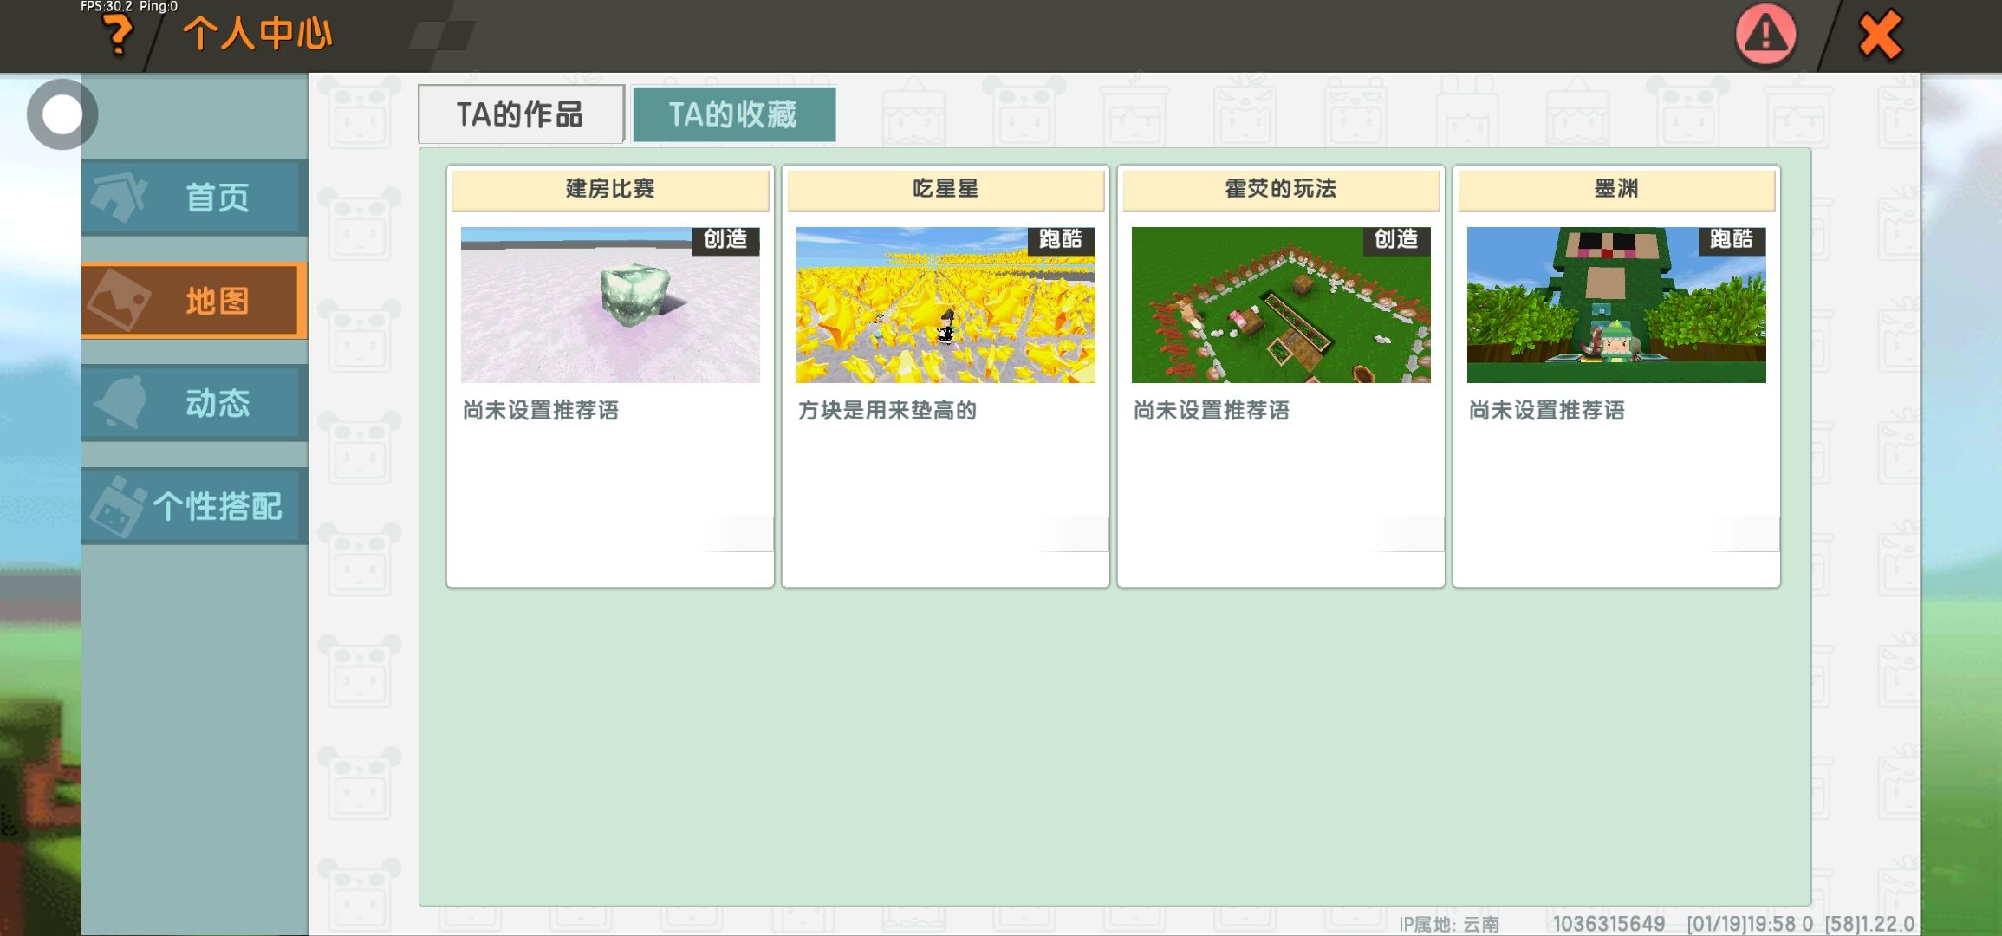Tap the 创造 tag on 建房比赛 card
The image size is (2002, 936).
click(x=725, y=239)
